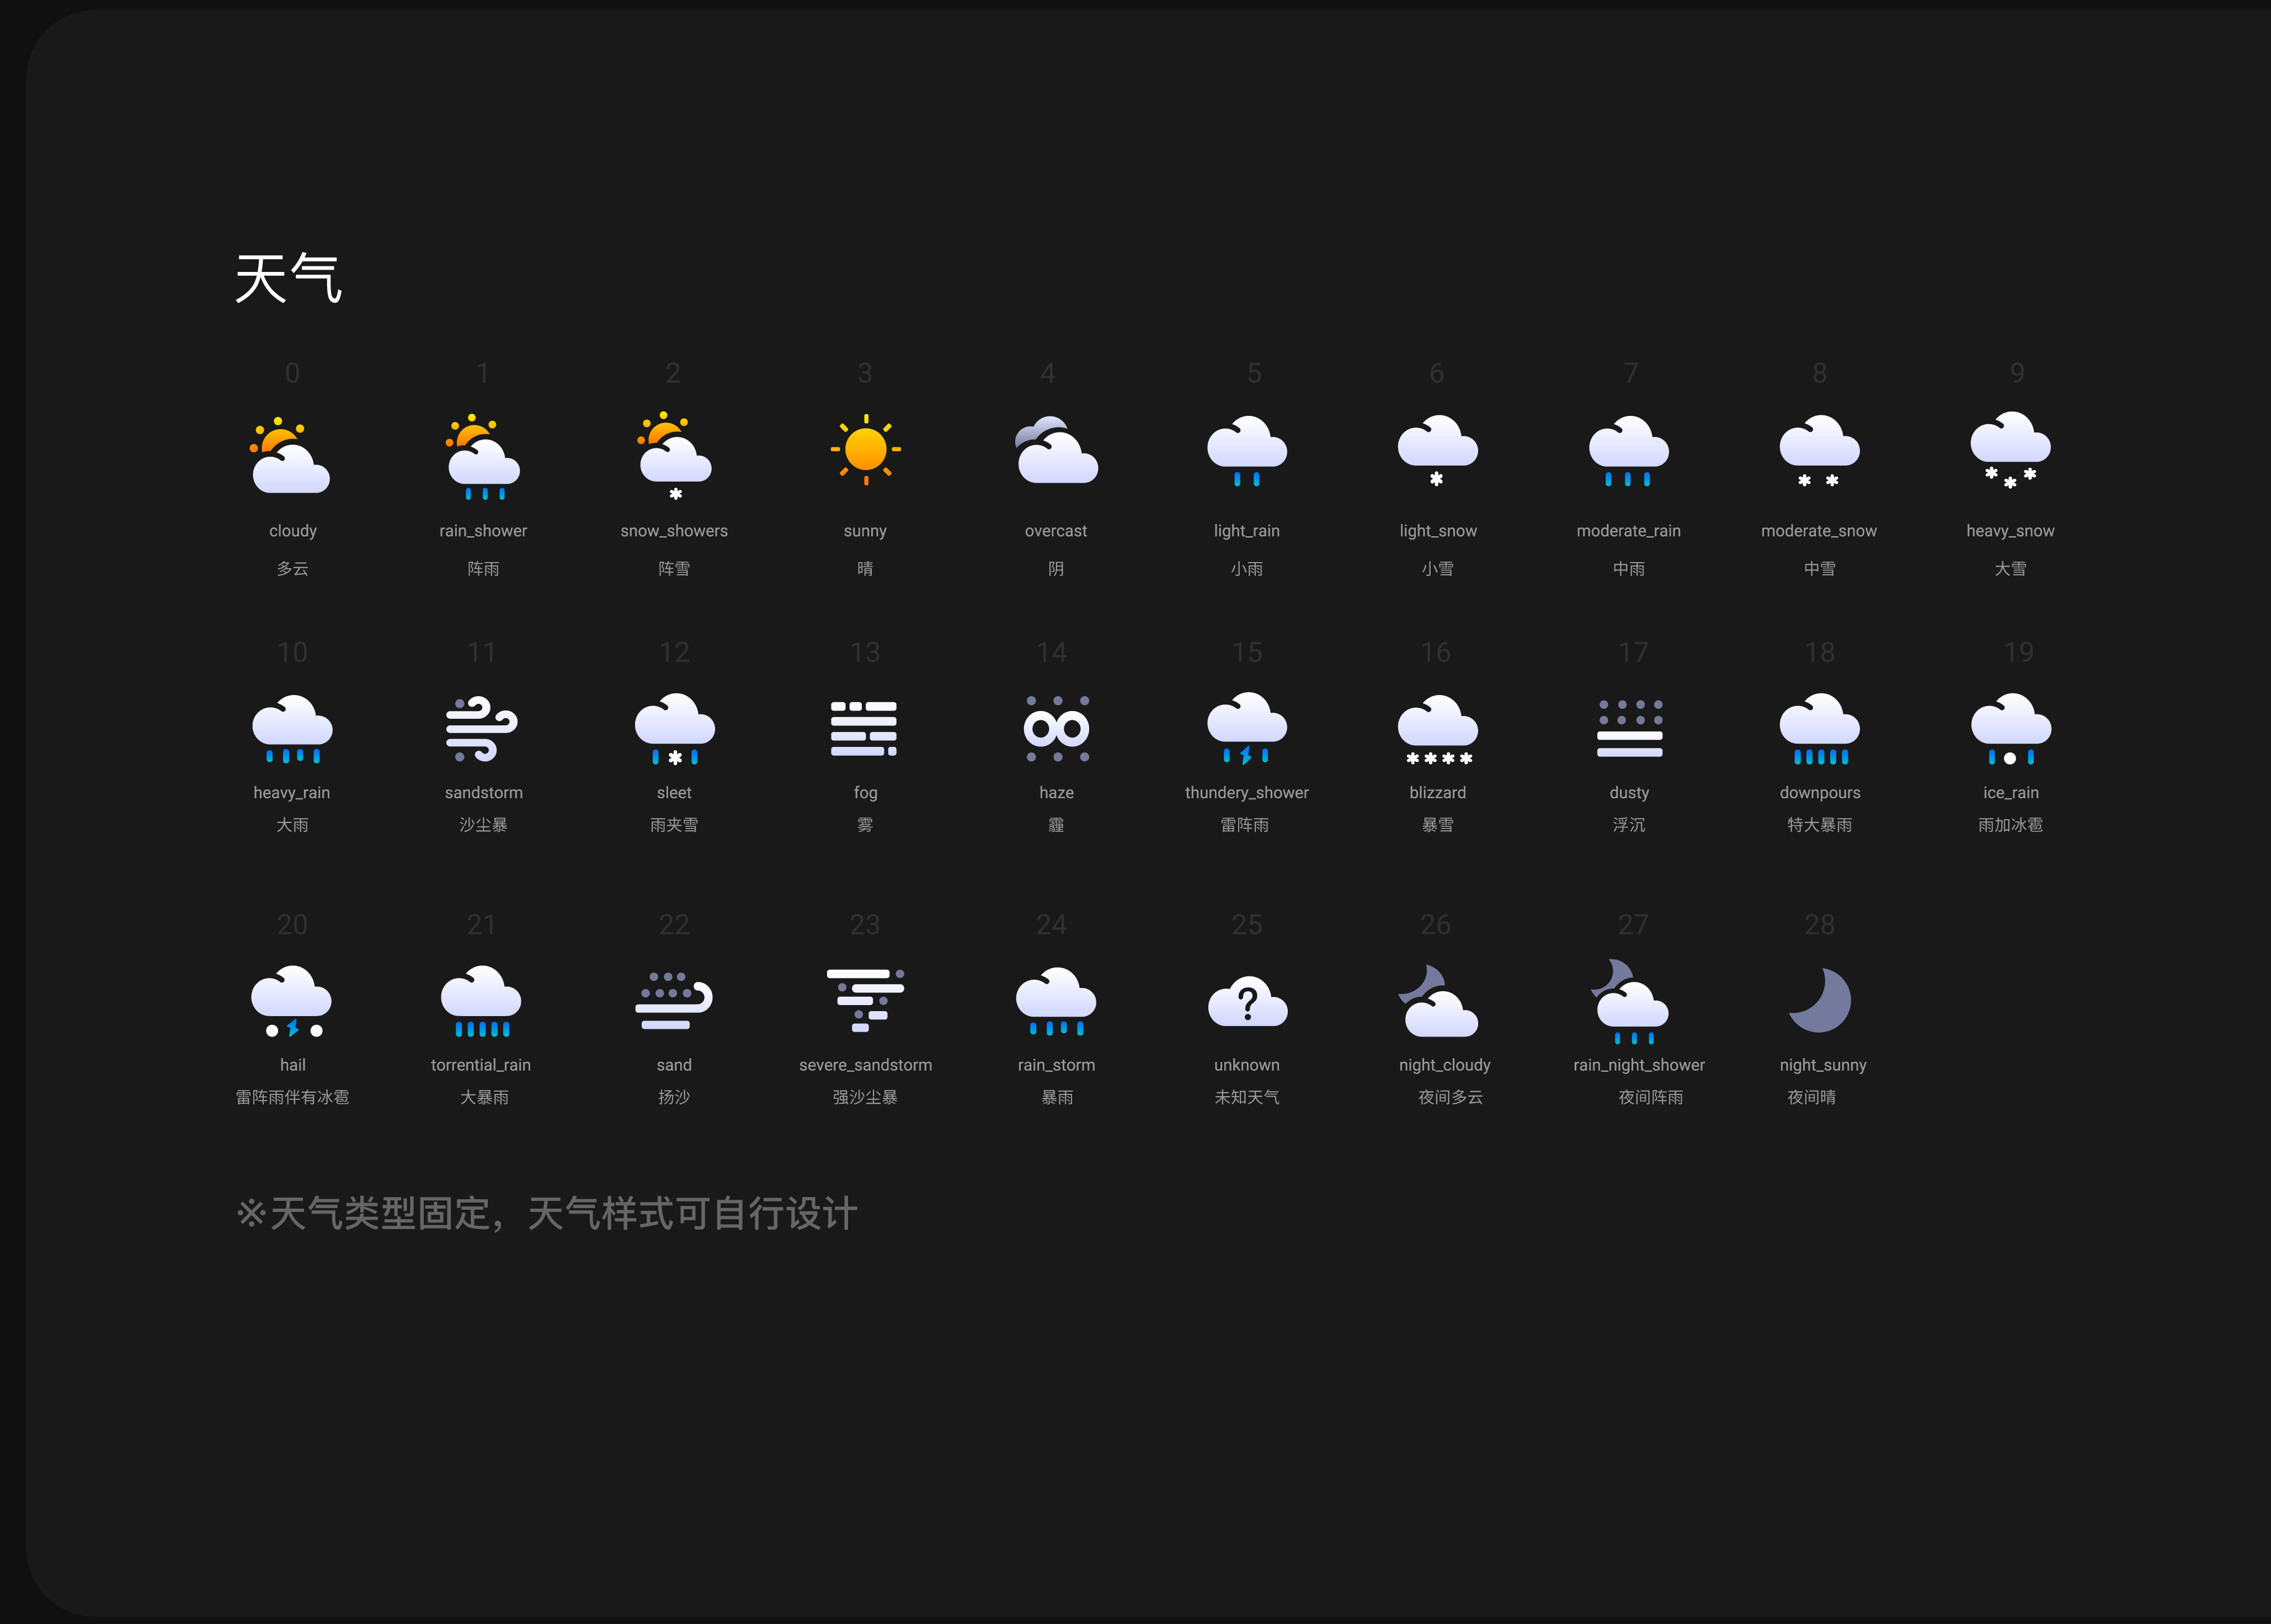2271x1624 pixels.
Task: Select the haze icon
Action: [1055, 727]
